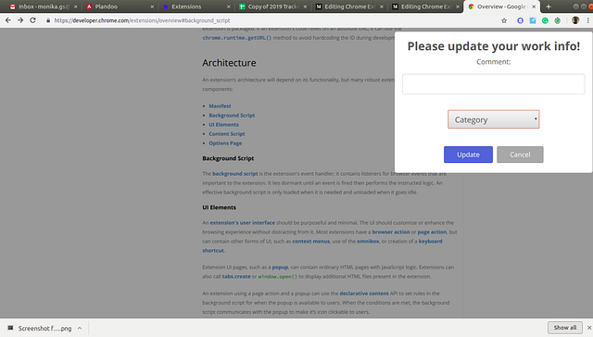Open the Options Page link
The height and width of the screenshot is (337, 593).
(225, 144)
